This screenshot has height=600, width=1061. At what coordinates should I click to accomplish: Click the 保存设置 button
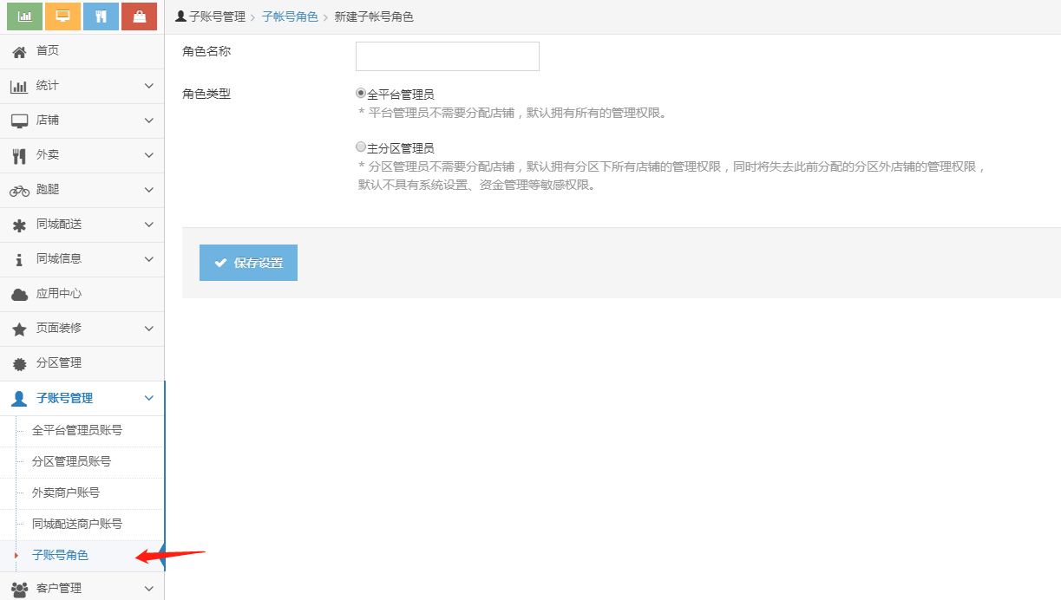click(248, 263)
